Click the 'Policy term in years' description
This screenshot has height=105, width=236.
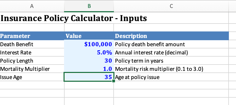click(x=139, y=61)
